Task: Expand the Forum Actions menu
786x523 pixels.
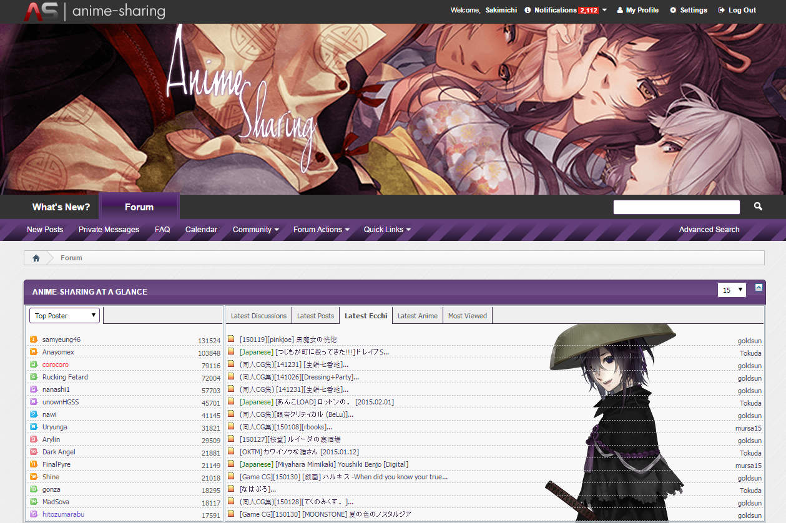Action: point(322,230)
